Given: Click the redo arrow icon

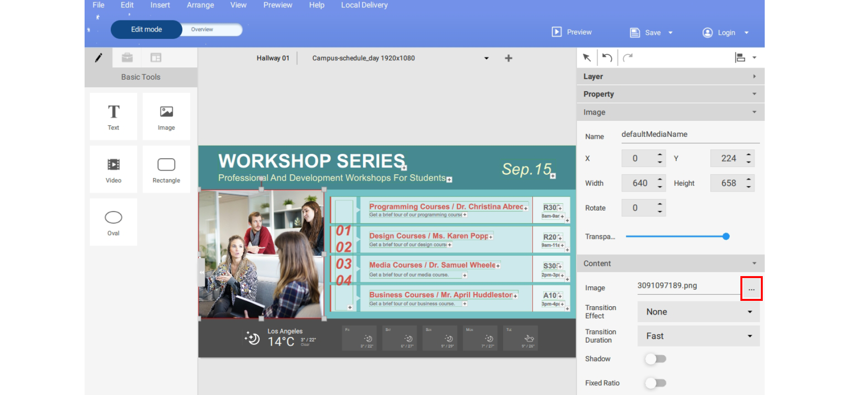Looking at the screenshot, I should tap(628, 58).
